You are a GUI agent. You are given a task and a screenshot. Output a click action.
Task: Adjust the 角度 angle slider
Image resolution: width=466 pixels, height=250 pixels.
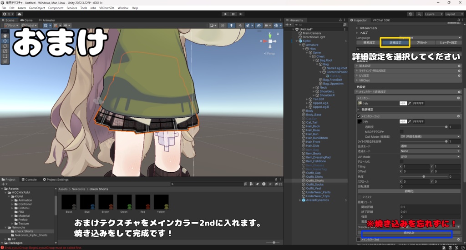point(424,177)
